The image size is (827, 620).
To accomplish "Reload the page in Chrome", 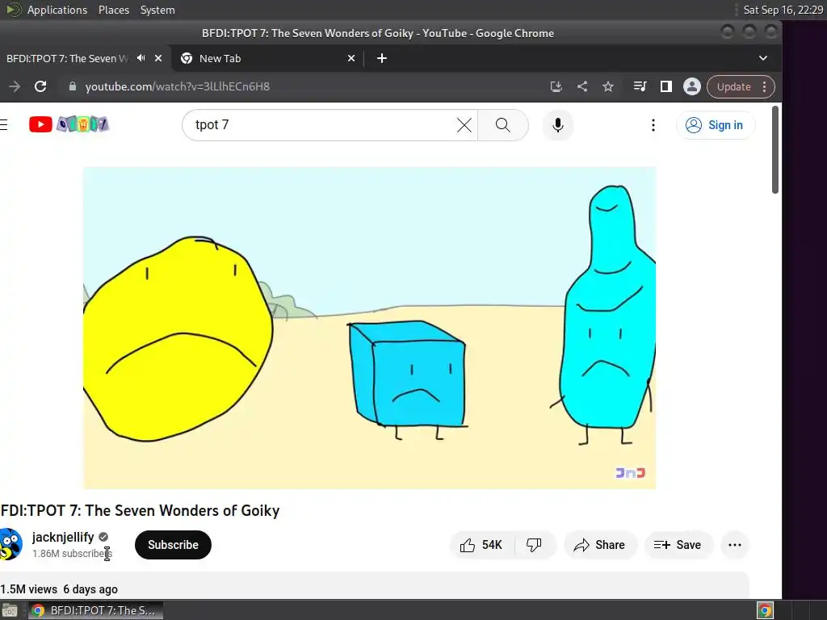I will pos(40,86).
